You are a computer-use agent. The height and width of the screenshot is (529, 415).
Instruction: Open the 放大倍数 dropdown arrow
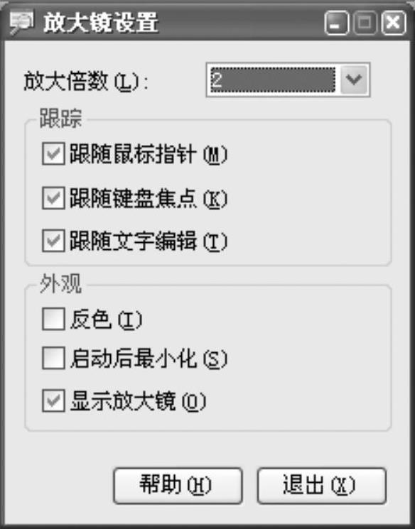pyautogui.click(x=354, y=80)
